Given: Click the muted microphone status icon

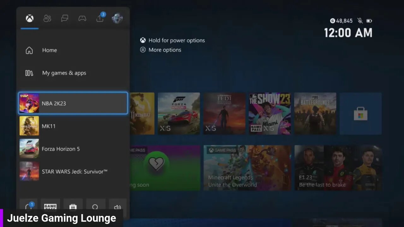Looking at the screenshot, I should click(x=360, y=21).
